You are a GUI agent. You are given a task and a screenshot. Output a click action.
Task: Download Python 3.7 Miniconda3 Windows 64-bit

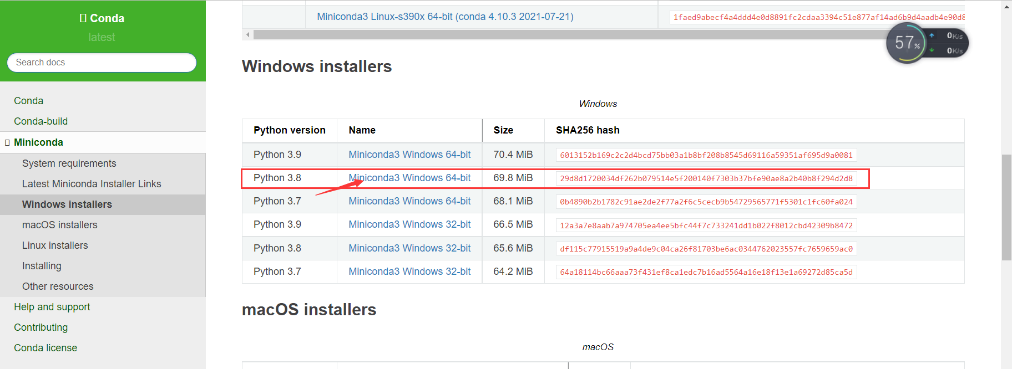(409, 201)
